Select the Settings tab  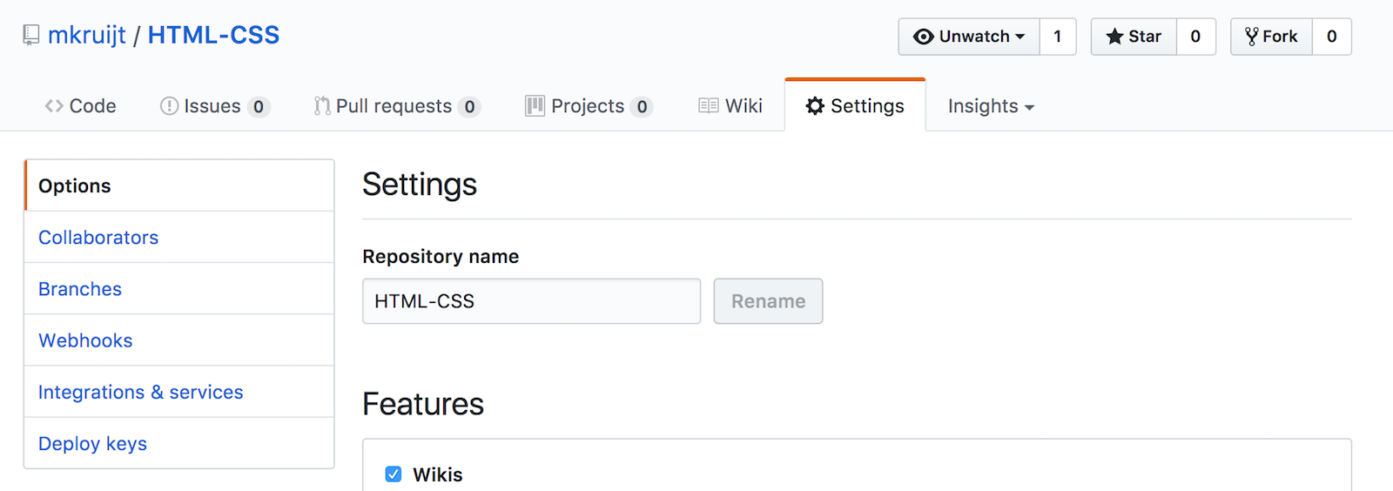[855, 106]
